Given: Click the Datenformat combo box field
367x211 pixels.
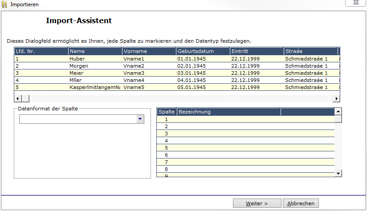Looking at the screenshot, I should (82, 119).
